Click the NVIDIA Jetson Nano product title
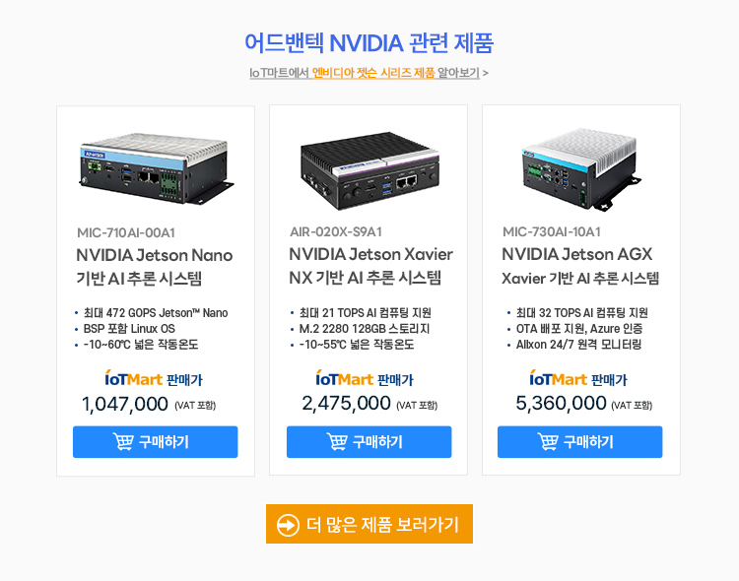This screenshot has height=581, width=739. [155, 267]
